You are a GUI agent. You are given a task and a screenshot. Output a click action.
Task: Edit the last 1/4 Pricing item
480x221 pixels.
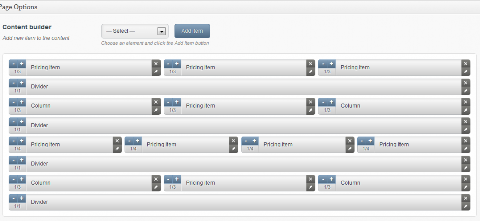[466, 149]
